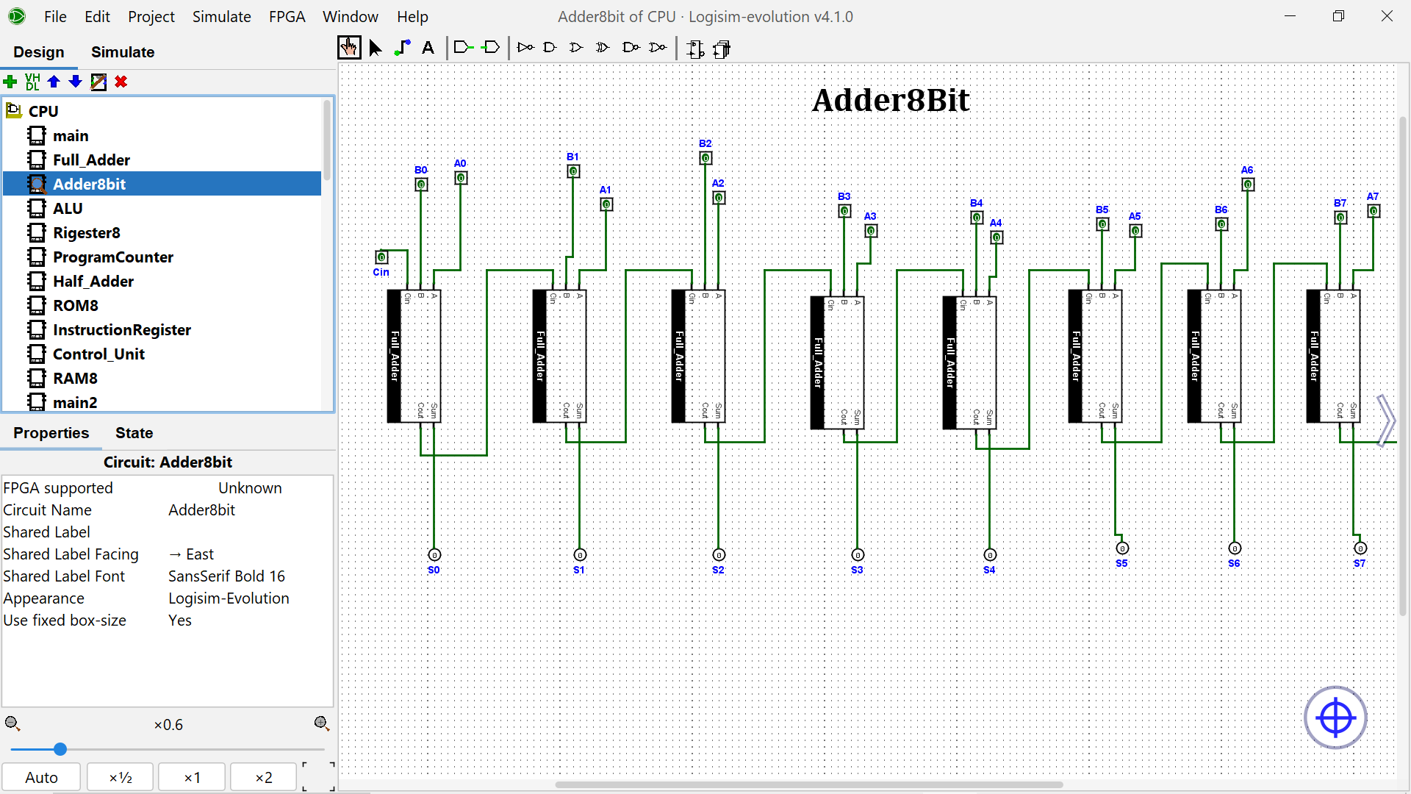The width and height of the screenshot is (1411, 794).
Task: Select the Full_Adder circuit in tree
Action: pyautogui.click(x=91, y=160)
